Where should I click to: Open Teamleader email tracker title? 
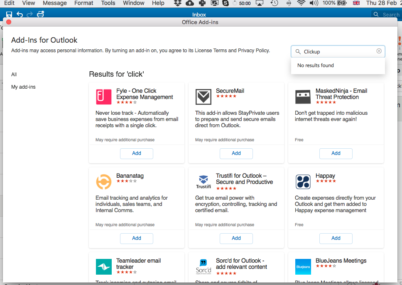pos(138,264)
